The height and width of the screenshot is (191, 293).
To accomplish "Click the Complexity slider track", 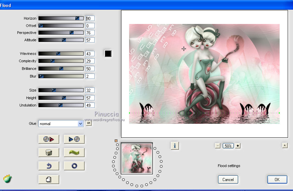I will point(61,61).
